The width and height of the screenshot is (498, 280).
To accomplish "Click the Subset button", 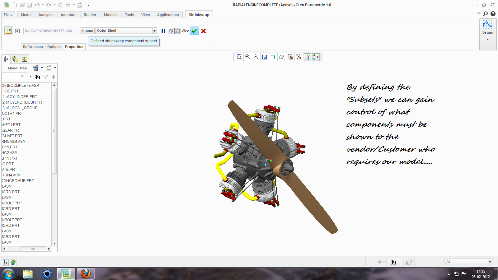I will click(x=87, y=31).
